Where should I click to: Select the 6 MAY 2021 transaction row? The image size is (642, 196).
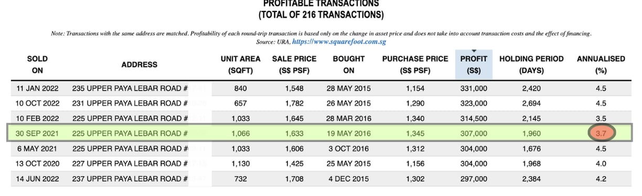point(320,149)
